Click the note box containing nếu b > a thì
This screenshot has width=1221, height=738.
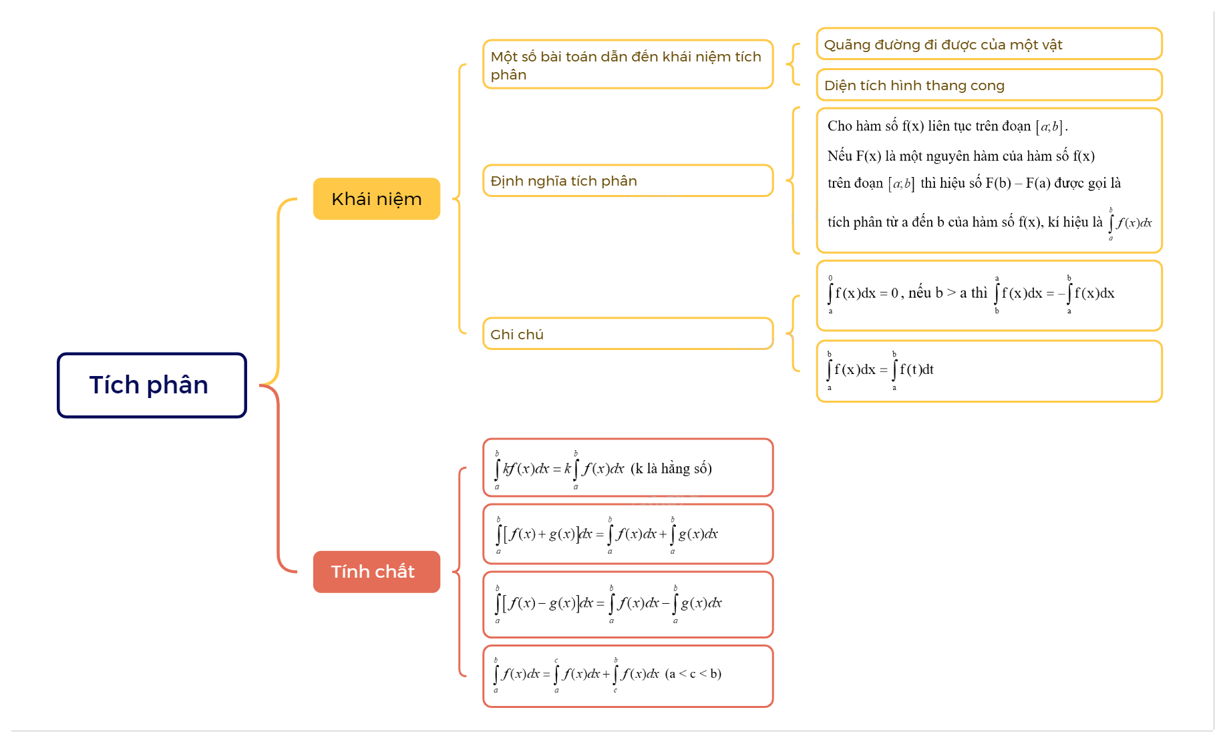tap(989, 295)
